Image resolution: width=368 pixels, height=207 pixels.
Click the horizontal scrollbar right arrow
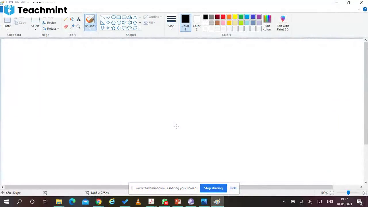(x=361, y=187)
